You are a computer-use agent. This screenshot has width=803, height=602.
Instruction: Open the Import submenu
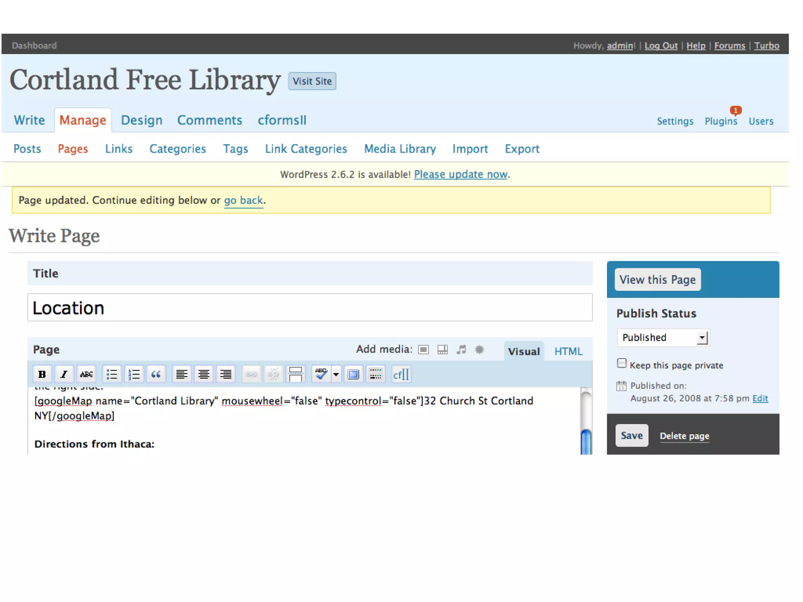(x=470, y=149)
